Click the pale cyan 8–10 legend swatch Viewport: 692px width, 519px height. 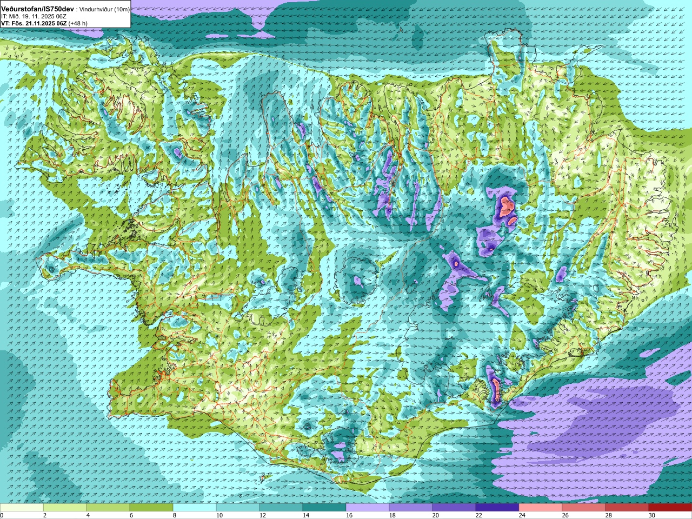point(195,508)
